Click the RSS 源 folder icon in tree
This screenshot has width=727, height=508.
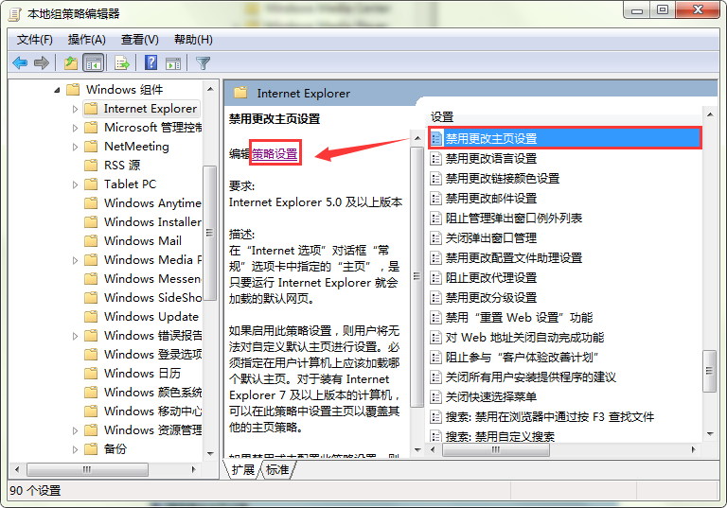coord(91,166)
